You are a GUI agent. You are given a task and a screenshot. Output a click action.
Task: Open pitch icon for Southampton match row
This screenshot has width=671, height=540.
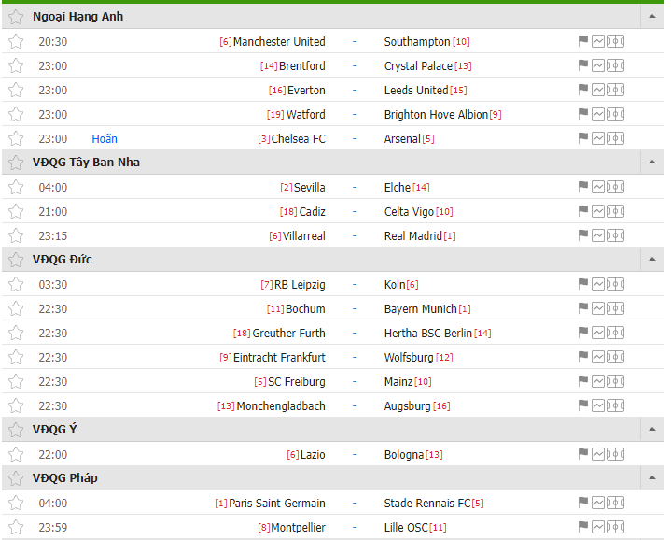615,41
